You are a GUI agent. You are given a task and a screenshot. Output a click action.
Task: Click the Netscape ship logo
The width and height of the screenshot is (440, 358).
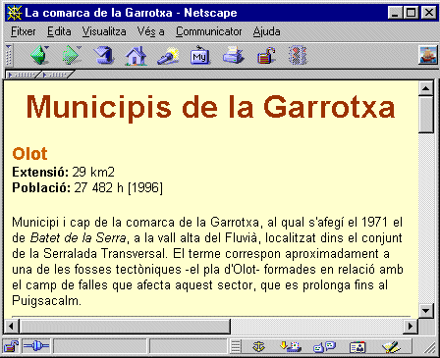[428, 55]
